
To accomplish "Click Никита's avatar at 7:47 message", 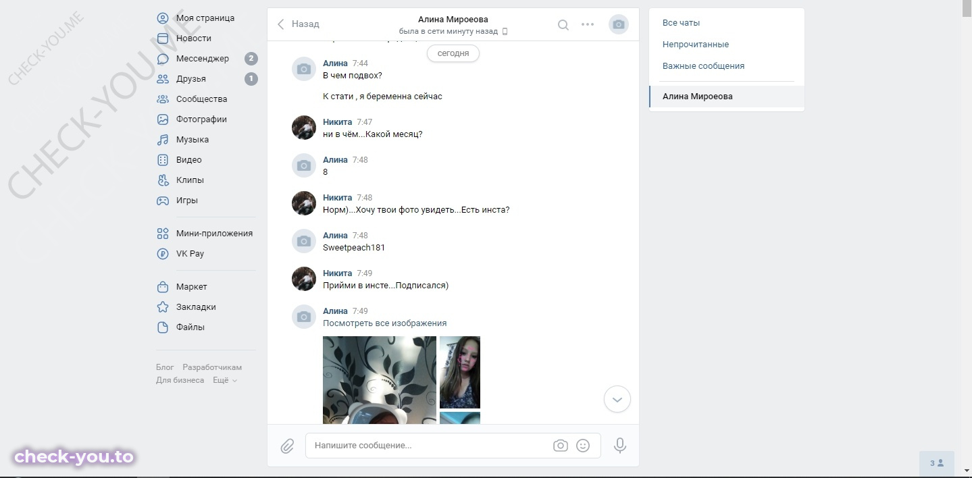I will click(304, 128).
